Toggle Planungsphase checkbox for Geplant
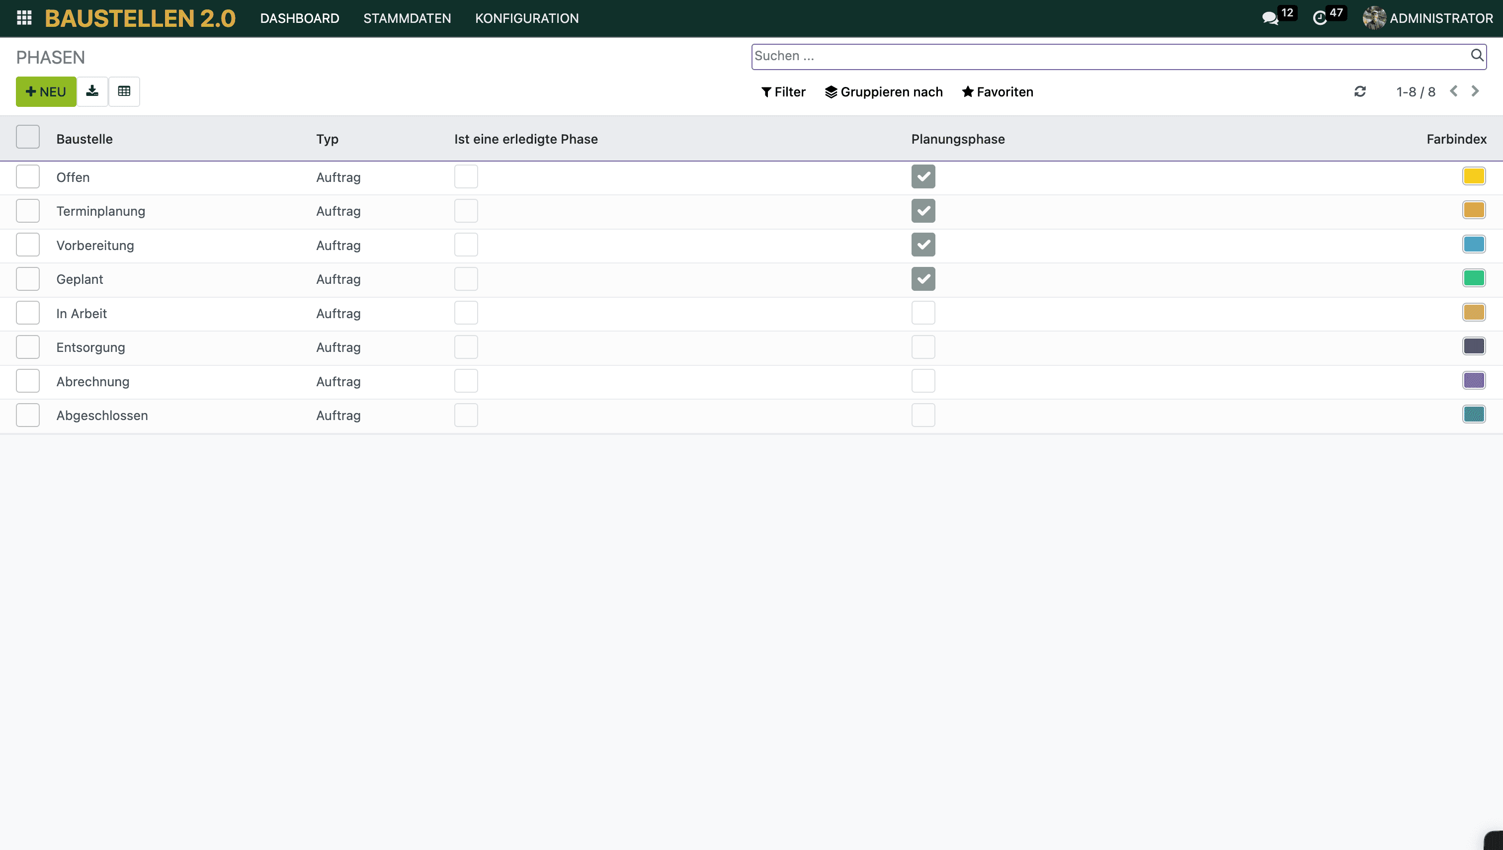This screenshot has width=1503, height=850. (x=923, y=279)
